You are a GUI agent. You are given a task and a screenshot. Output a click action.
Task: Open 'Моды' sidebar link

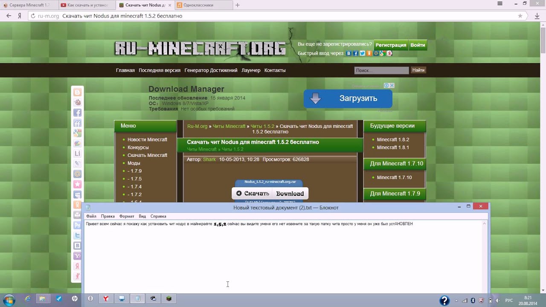134,163
